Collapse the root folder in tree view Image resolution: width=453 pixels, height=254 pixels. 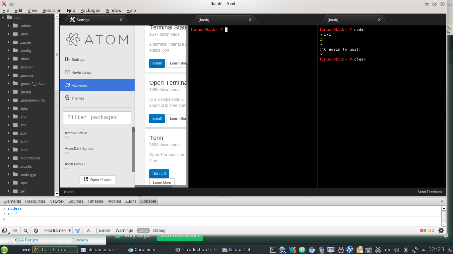pyautogui.click(x=3, y=18)
